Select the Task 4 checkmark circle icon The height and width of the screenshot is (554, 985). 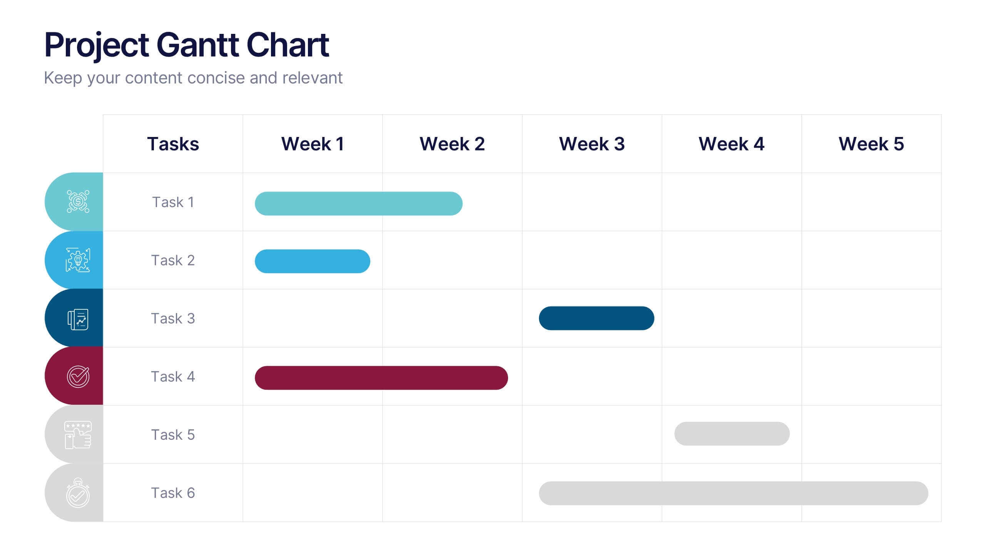pos(78,377)
